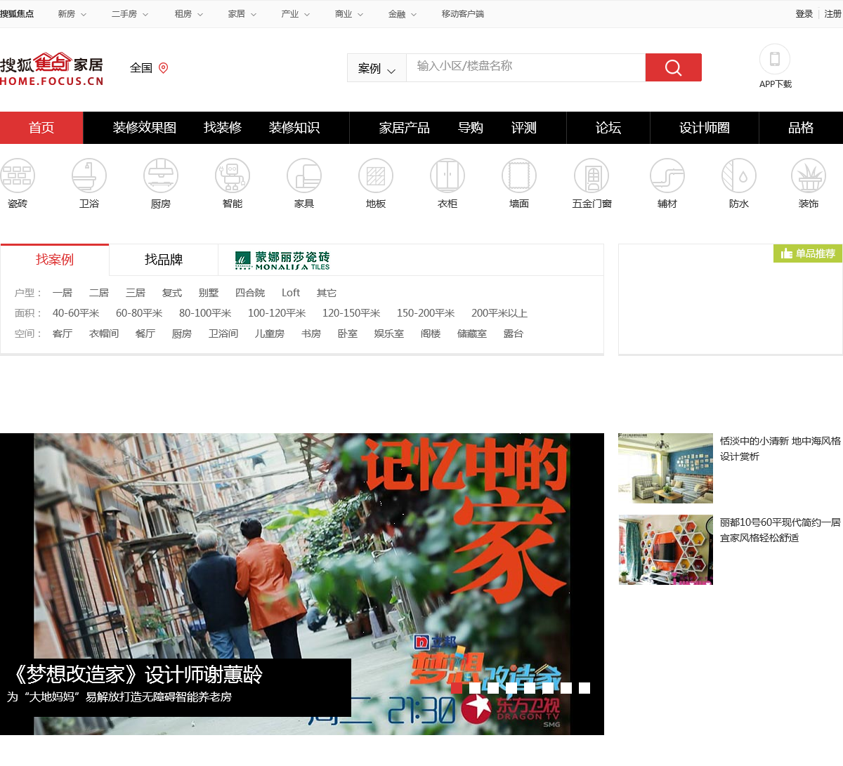The height and width of the screenshot is (766, 843).
Task: Open the 衣柜 wardrobe category icon
Action: point(447,176)
